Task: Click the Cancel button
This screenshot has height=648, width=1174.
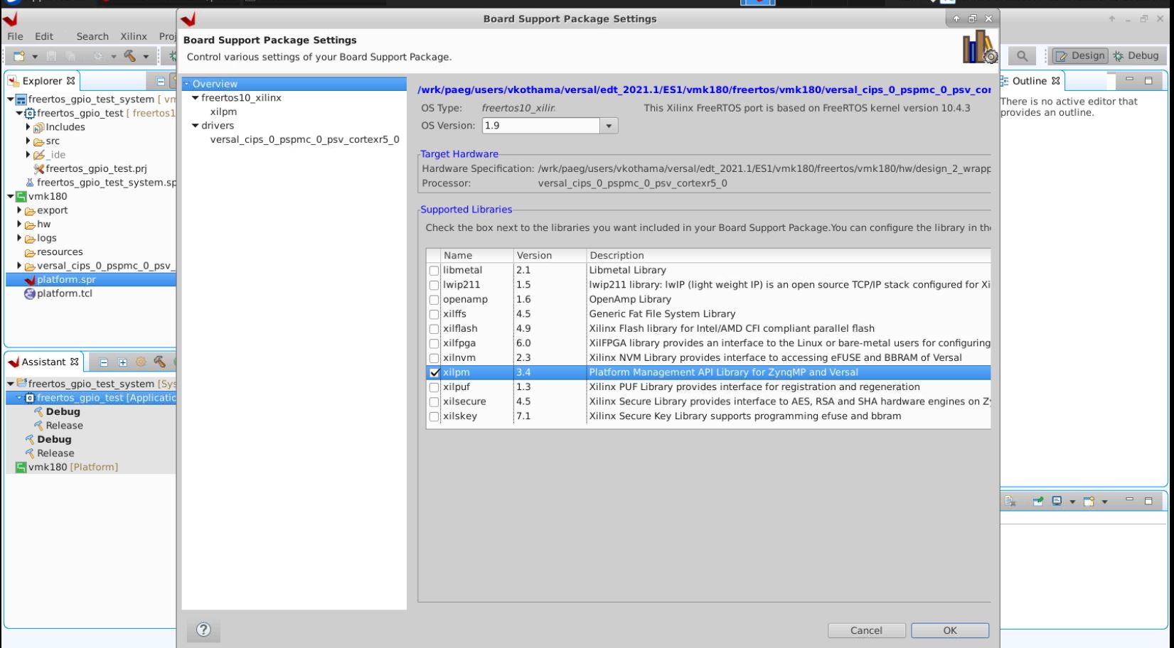Action: pos(866,630)
